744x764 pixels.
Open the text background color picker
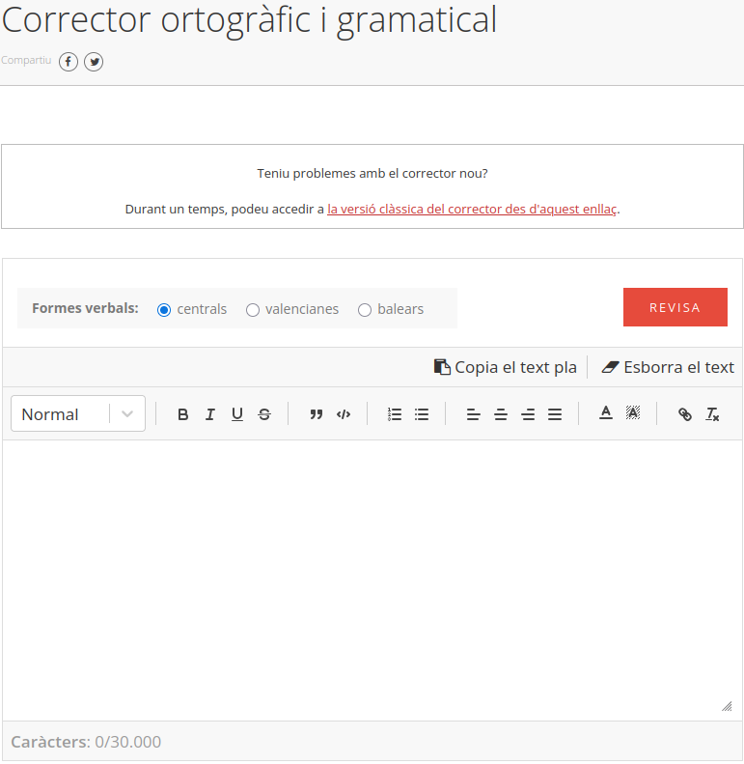(633, 413)
